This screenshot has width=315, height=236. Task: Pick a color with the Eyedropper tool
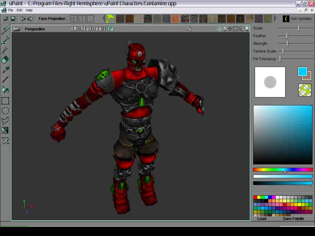click(5, 70)
